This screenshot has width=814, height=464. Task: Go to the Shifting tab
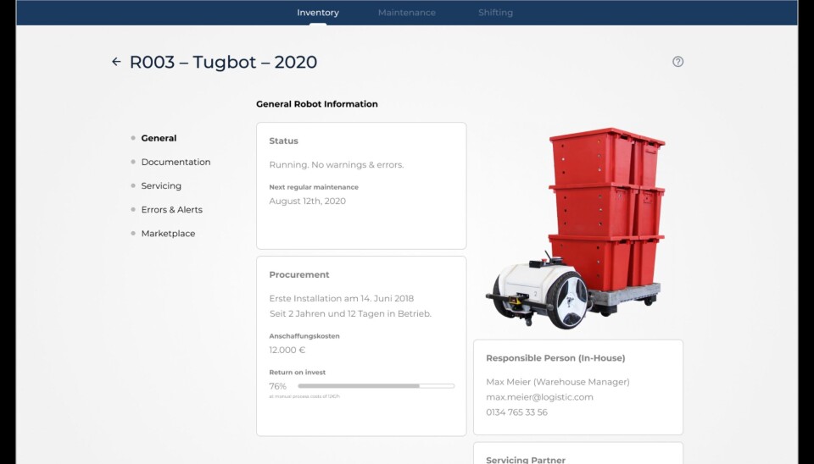[x=495, y=13]
